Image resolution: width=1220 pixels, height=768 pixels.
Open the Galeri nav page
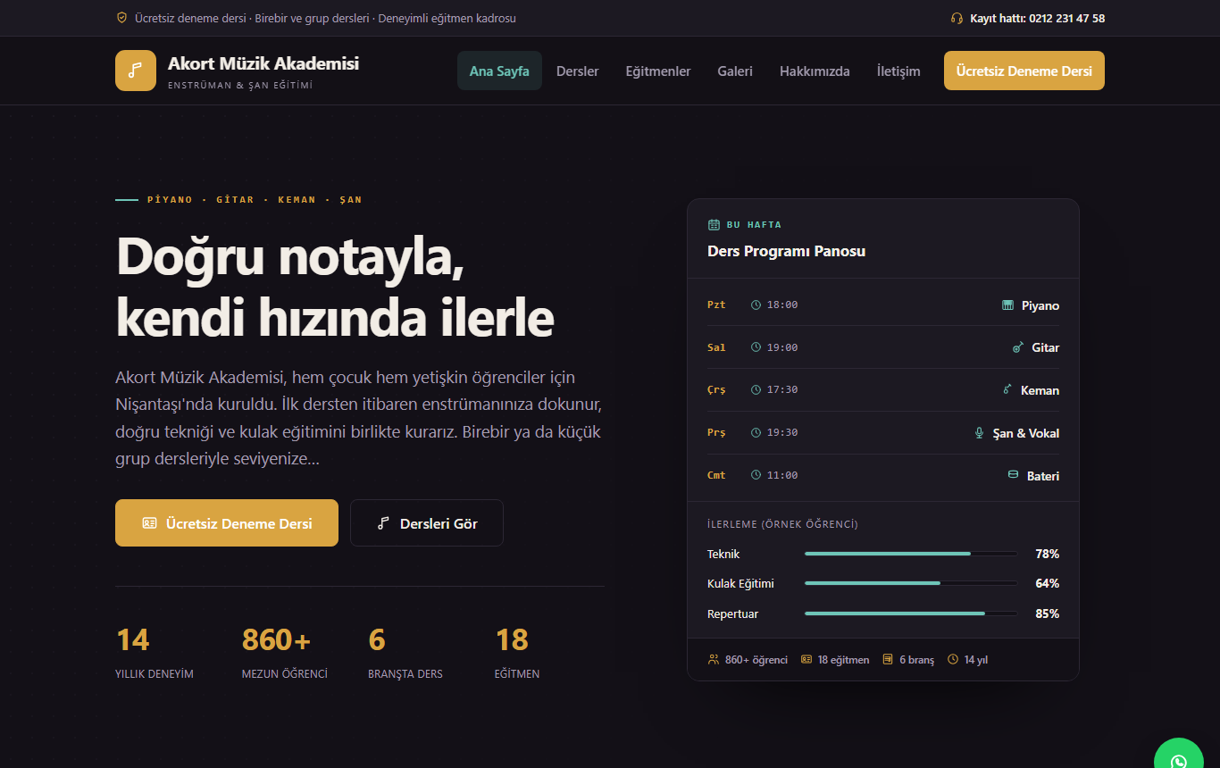click(735, 71)
